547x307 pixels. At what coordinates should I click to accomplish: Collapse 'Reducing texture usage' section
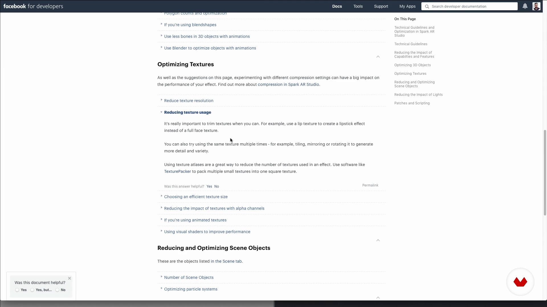[187, 112]
